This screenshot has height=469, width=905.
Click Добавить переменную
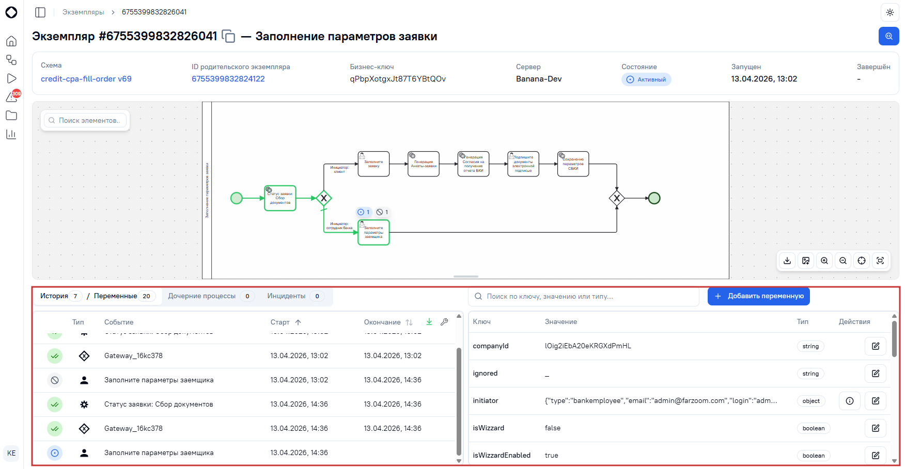[758, 296]
